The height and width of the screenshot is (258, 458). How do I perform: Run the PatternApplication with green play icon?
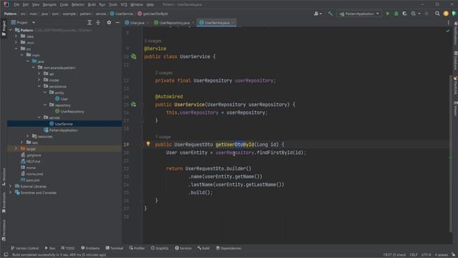(388, 14)
